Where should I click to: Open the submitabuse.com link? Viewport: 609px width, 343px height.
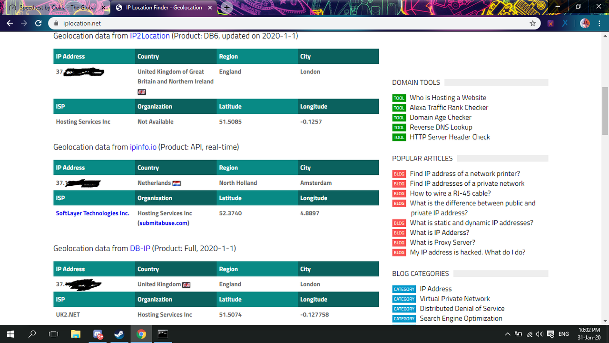click(164, 223)
